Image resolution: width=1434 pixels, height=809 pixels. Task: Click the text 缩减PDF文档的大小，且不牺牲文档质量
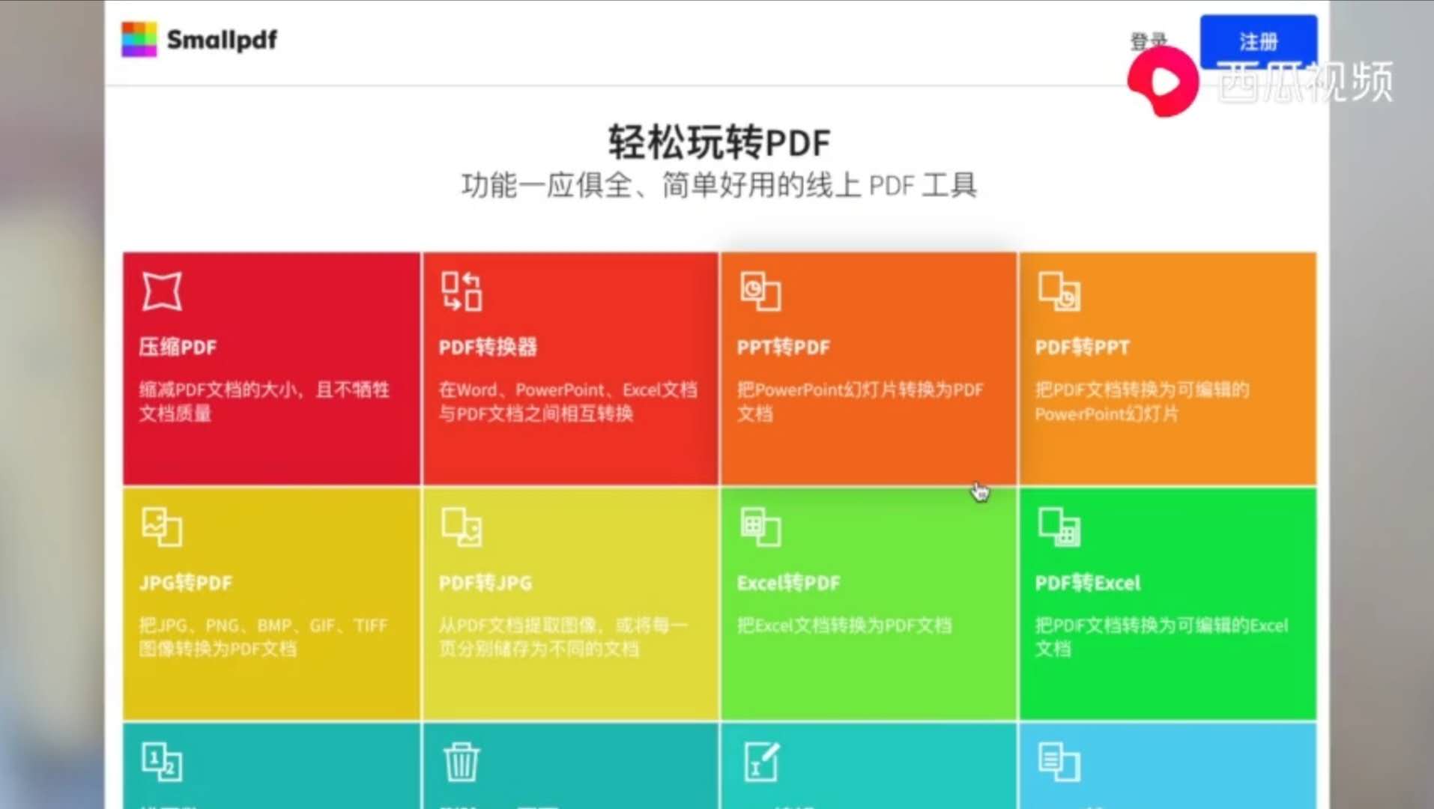[x=264, y=402]
